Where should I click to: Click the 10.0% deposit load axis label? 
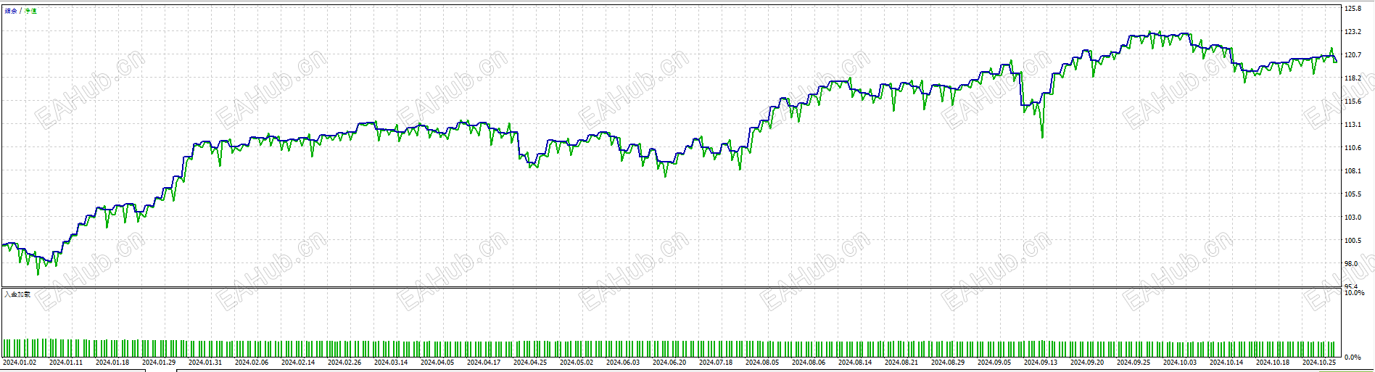point(1354,293)
